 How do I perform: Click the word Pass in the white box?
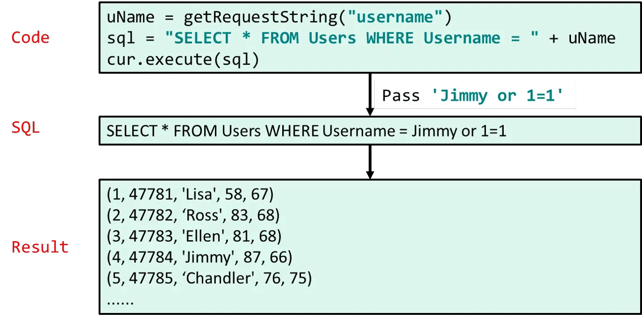point(401,96)
